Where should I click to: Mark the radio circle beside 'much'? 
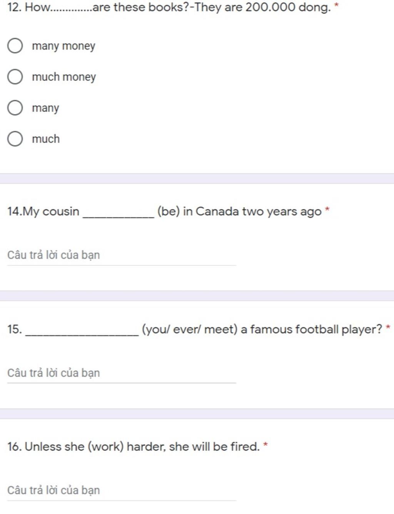pyautogui.click(x=15, y=139)
